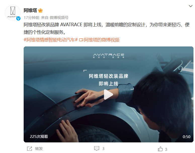Click the AVATRACE logo in video thumbnail
This screenshot has width=195, height=153.
pos(108,56)
